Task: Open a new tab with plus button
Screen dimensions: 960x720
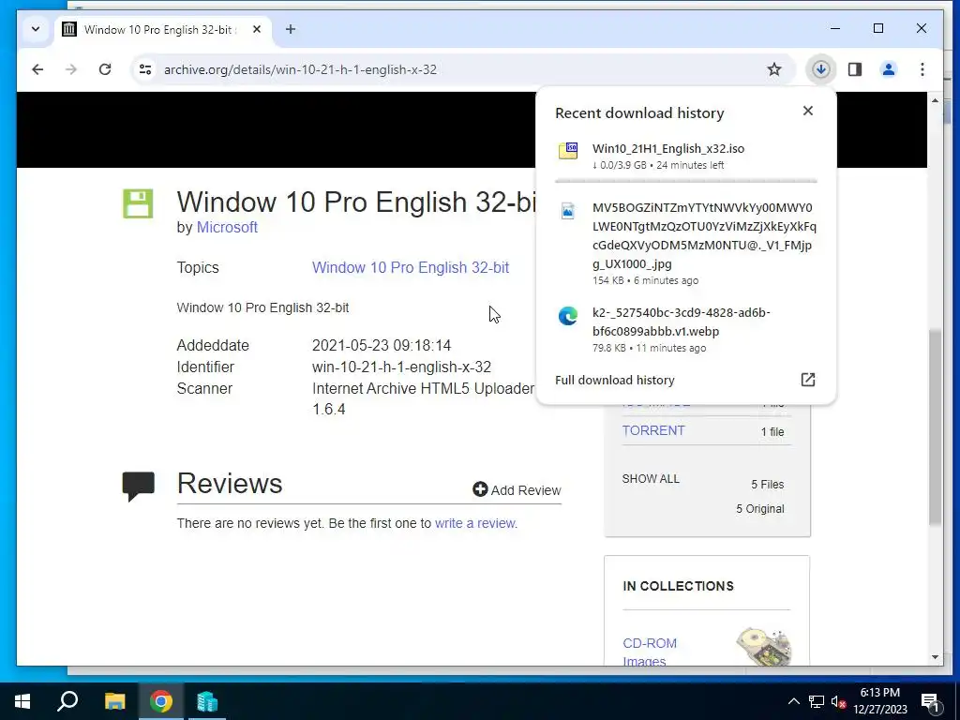Action: [291, 29]
